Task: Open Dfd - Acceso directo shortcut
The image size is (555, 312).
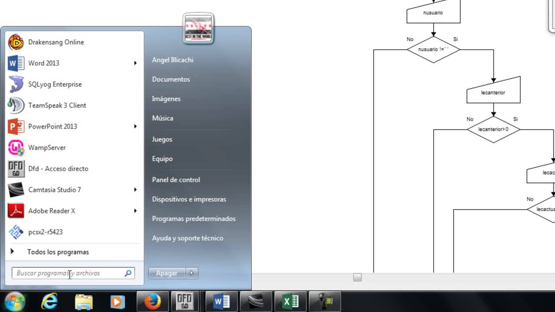Action: 74,169
